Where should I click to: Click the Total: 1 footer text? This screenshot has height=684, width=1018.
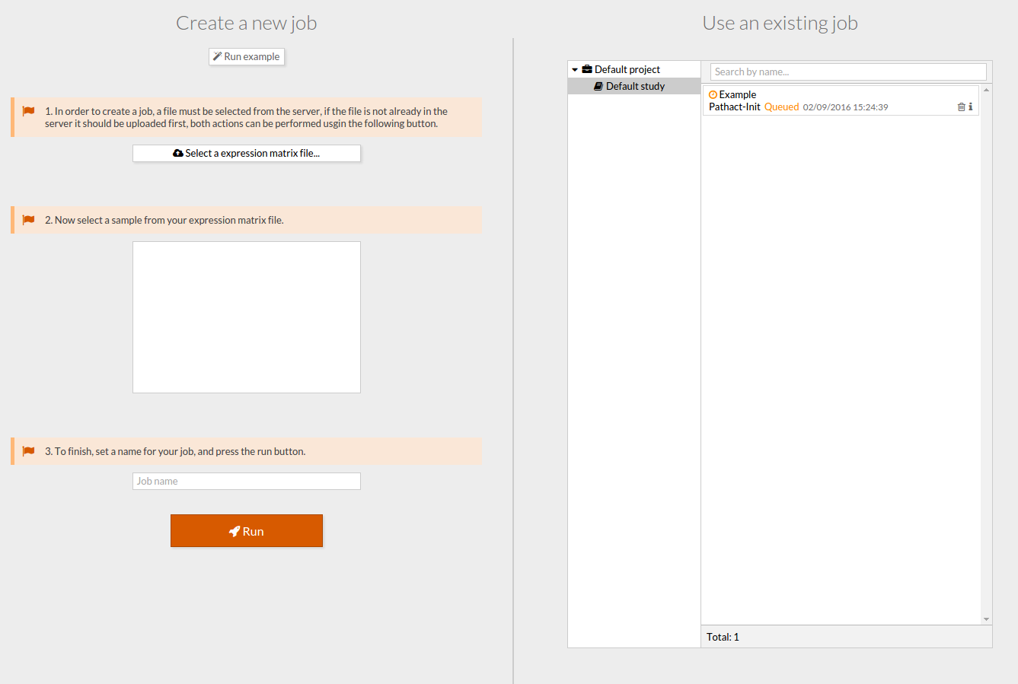[723, 637]
